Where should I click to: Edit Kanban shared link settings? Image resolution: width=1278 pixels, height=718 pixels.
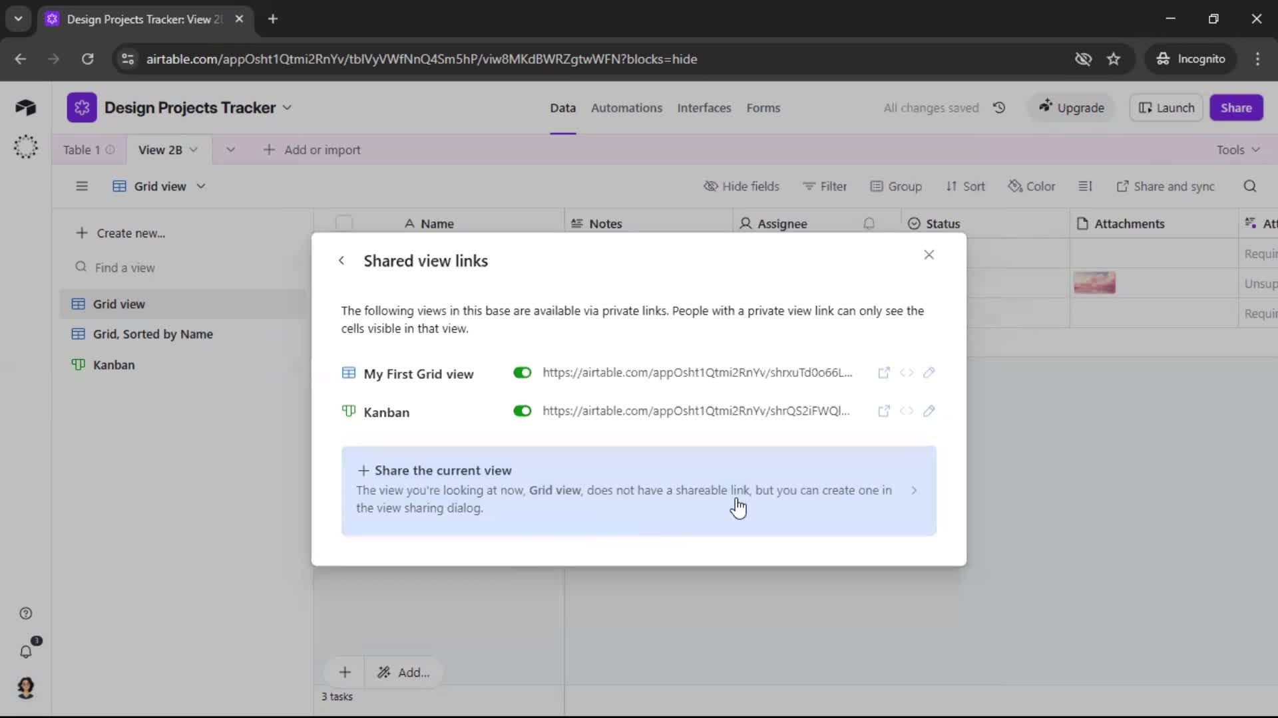(x=929, y=412)
